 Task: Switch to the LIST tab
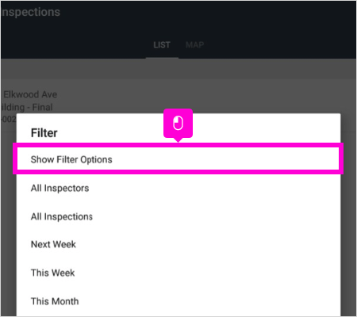[x=162, y=45]
